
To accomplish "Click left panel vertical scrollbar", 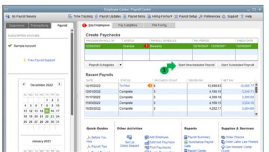I will click(72, 74).
